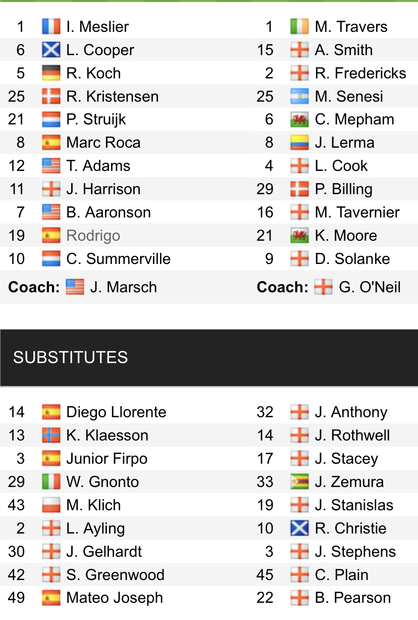Select substitute Diego Llorente
This screenshot has height=620, width=418.
pos(116,412)
